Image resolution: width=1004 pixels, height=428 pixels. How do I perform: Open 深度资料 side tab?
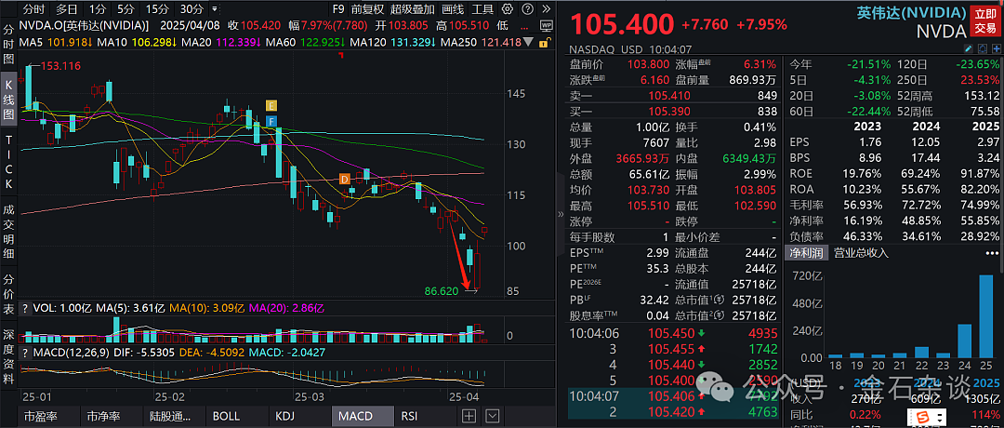(x=8, y=356)
